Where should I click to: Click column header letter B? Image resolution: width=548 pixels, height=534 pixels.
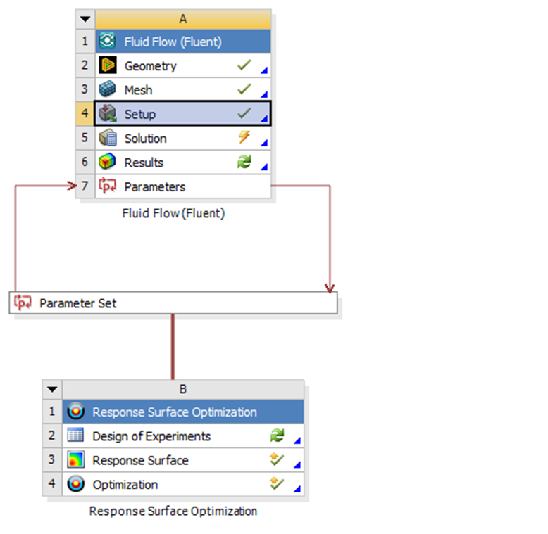[x=182, y=389]
